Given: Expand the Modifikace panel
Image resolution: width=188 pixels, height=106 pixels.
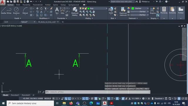Looking at the screenshot, I should click(44, 18).
